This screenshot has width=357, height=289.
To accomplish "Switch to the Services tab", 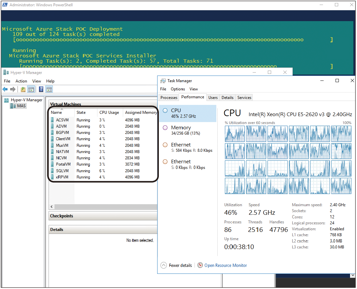I will coord(244,98).
